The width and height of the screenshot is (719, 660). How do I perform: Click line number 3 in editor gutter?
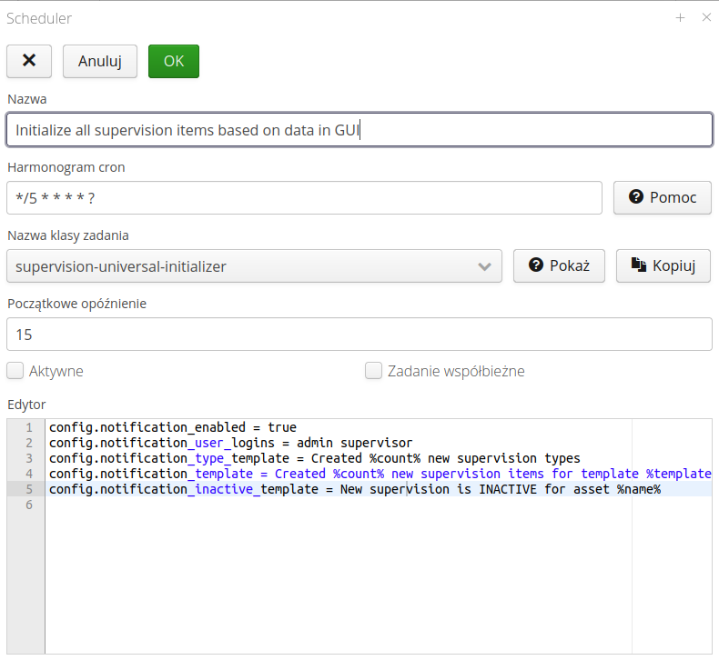point(29,458)
